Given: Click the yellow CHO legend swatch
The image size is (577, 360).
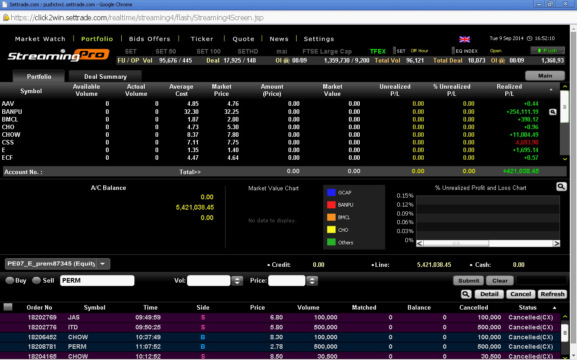Looking at the screenshot, I should [331, 229].
